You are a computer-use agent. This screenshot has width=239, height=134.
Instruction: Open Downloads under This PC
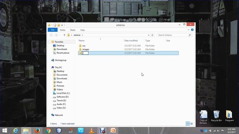click(x=62, y=79)
